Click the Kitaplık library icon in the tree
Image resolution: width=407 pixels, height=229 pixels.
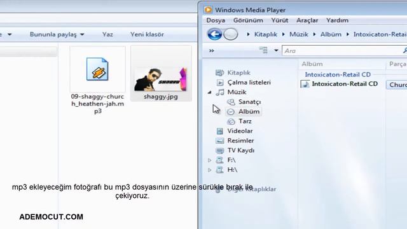coord(219,73)
